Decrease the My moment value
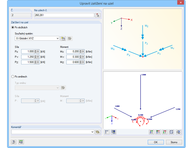The width and height of the screenshot is (193, 148). [81, 58]
